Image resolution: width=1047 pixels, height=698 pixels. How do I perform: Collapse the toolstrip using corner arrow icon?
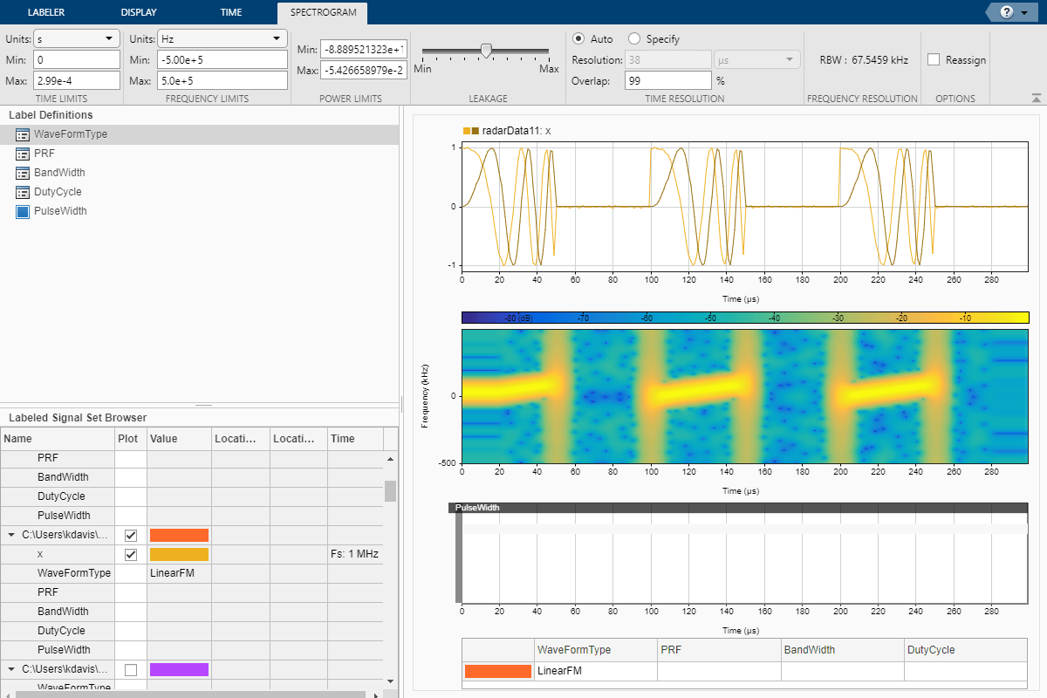click(1036, 98)
